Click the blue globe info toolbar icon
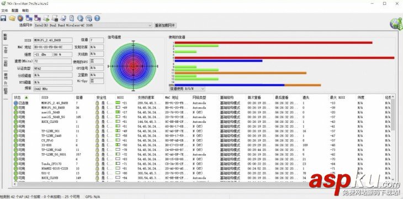The height and width of the screenshot is (199, 403). [80, 18]
